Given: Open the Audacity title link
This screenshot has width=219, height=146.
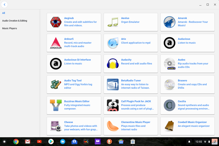Looking at the screenshot, I should (126, 60).
